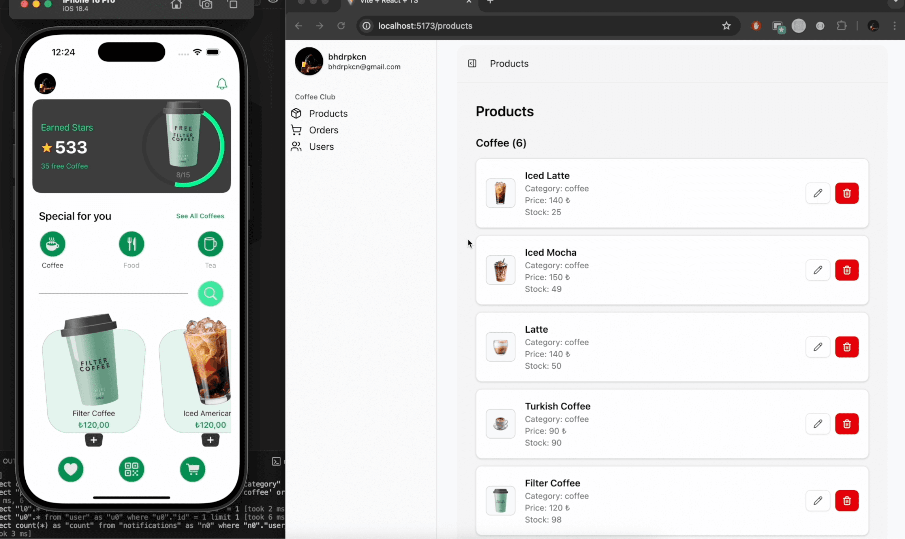The height and width of the screenshot is (539, 905).
Task: Bookmark page with star icon
Action: click(726, 26)
